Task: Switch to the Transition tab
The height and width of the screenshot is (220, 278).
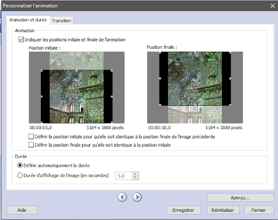Action: [61, 20]
